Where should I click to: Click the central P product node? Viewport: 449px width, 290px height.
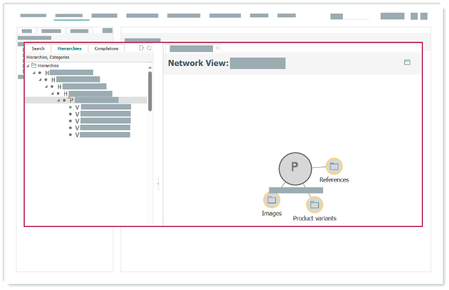(x=295, y=167)
